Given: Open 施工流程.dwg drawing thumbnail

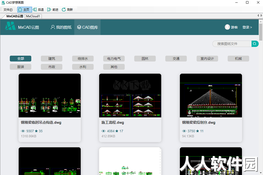Looking at the screenshot, I should click(x=130, y=96).
